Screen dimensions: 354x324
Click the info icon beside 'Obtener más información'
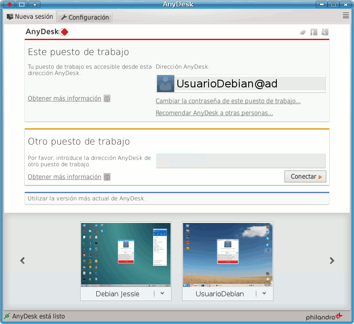(107, 98)
